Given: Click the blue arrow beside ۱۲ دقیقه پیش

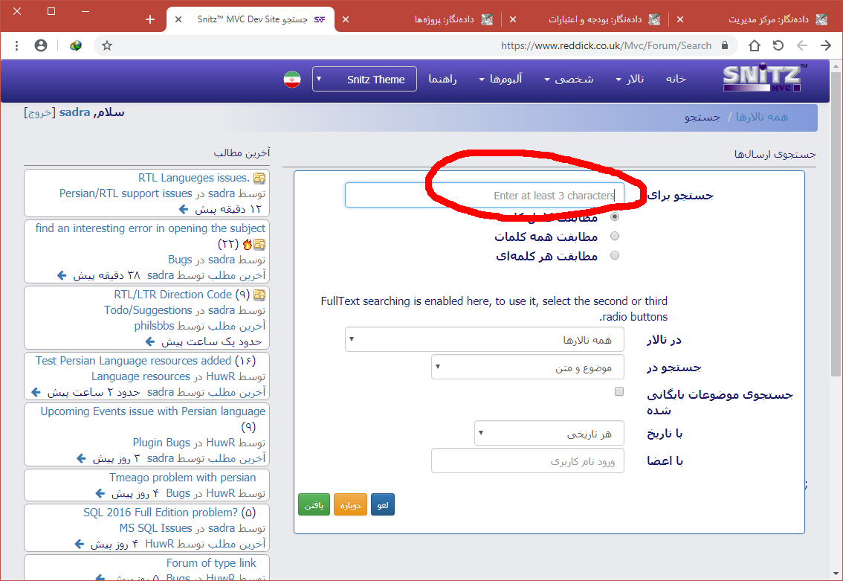Looking at the screenshot, I should [184, 210].
